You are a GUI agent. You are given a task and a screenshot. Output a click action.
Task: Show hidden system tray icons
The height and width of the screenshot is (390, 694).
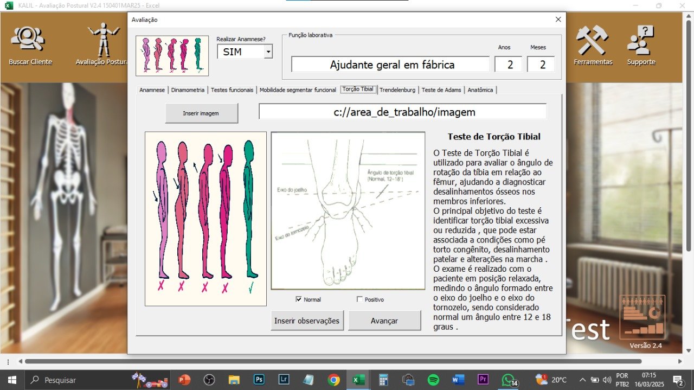(x=582, y=380)
